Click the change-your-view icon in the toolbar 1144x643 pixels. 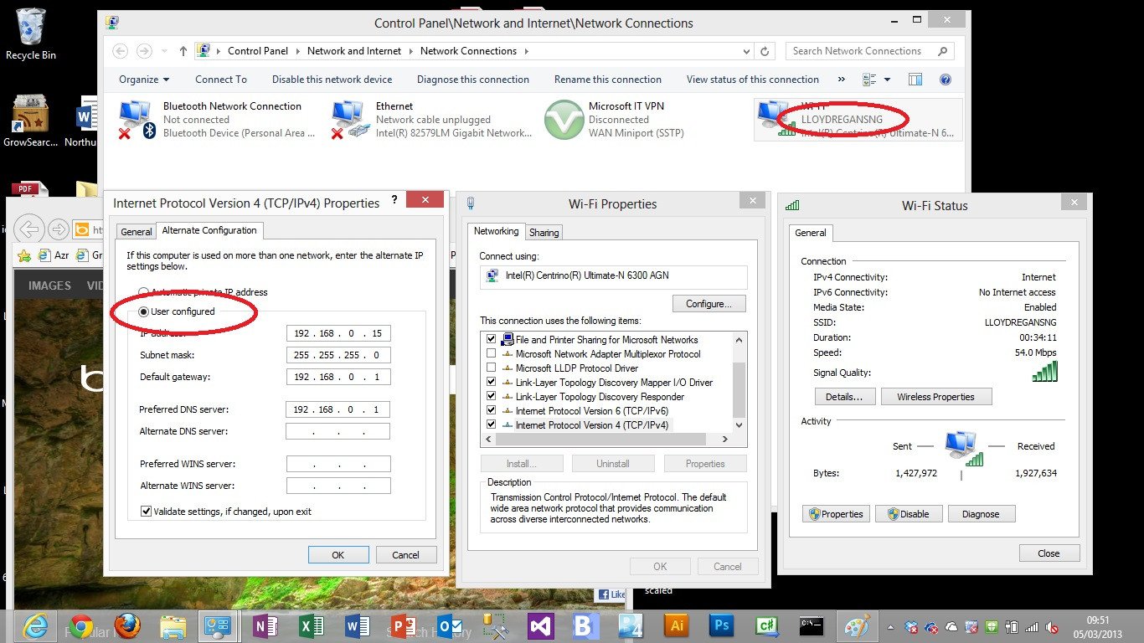coord(868,80)
